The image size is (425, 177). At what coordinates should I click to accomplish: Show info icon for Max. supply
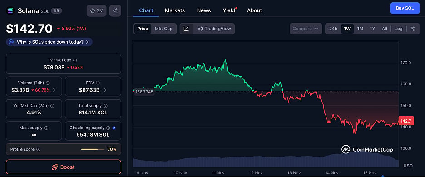tap(46, 128)
